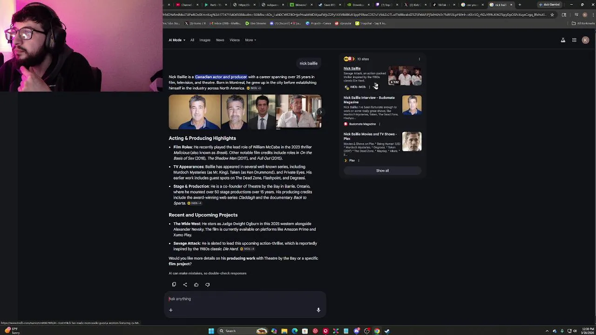Open the Nick Baillie Interview Budomate Magazine link
This screenshot has width=596, height=335.
369,100
